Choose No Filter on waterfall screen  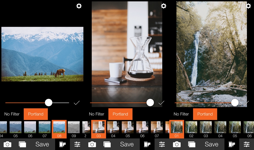point(181,114)
